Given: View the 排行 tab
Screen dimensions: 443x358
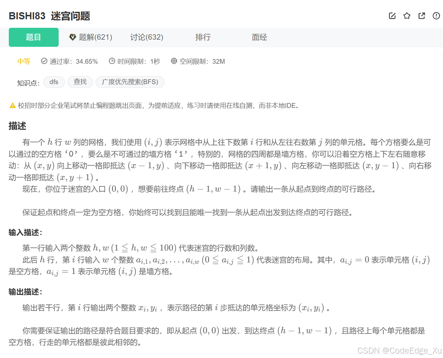Looking at the screenshot, I should (x=203, y=37).
